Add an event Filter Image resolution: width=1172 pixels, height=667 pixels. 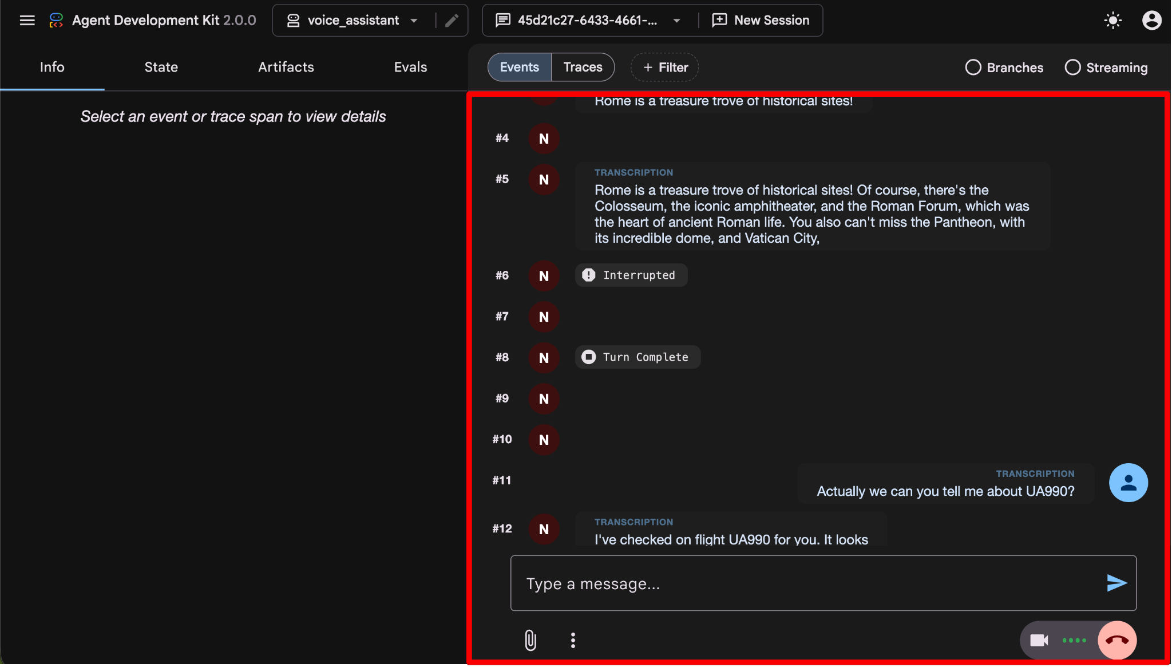[664, 68]
